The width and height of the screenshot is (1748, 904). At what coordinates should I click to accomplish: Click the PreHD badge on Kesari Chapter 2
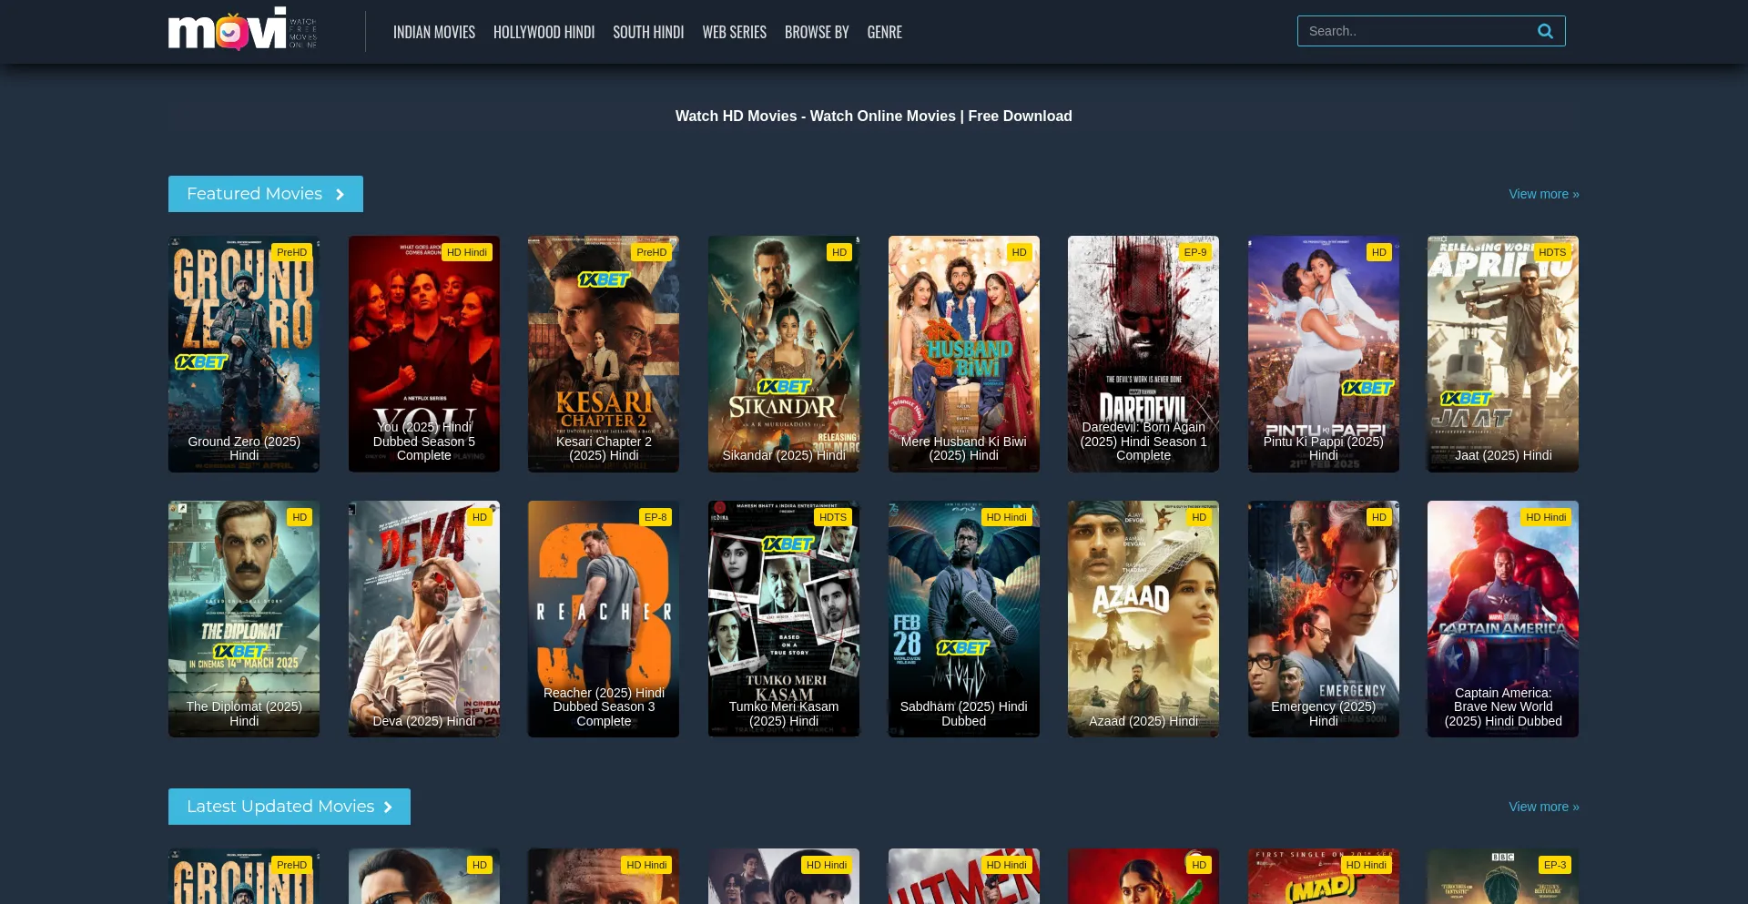coord(652,252)
